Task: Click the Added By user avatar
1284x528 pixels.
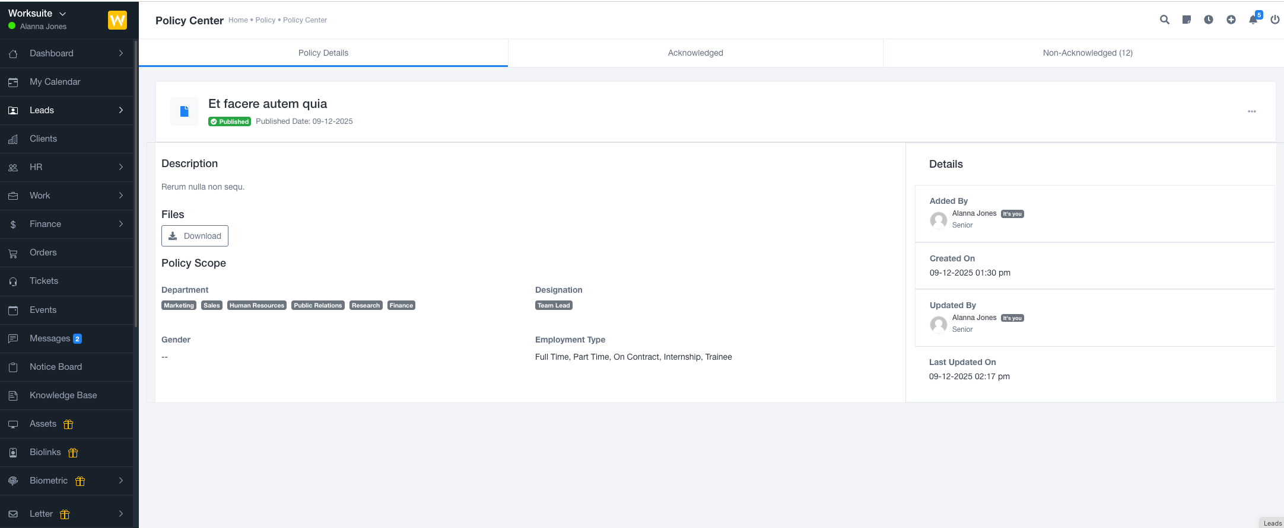Action: (x=938, y=220)
